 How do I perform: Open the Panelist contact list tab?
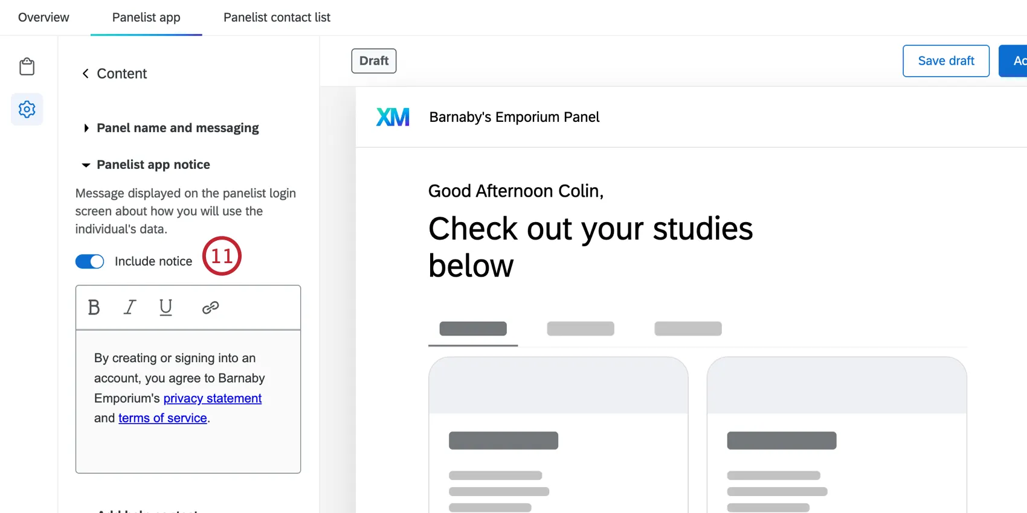pos(276,18)
